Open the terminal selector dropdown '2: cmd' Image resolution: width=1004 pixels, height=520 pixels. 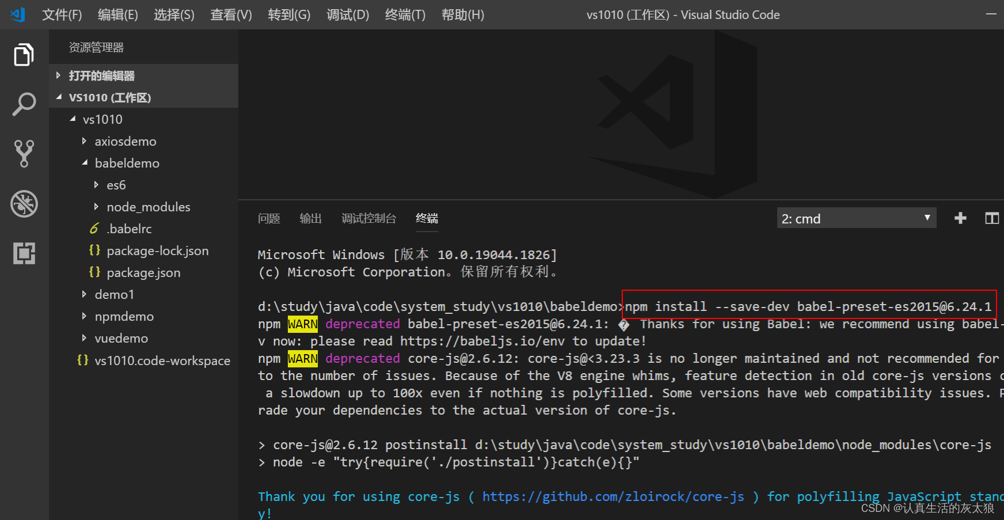click(x=856, y=218)
